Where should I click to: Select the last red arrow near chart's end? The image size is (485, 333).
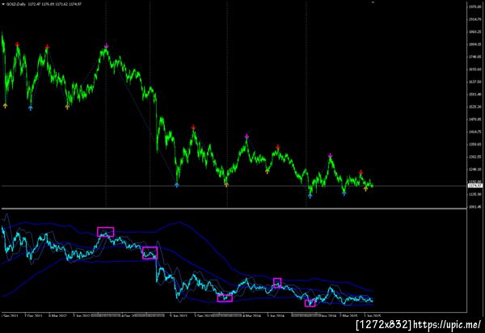[x=361, y=172]
